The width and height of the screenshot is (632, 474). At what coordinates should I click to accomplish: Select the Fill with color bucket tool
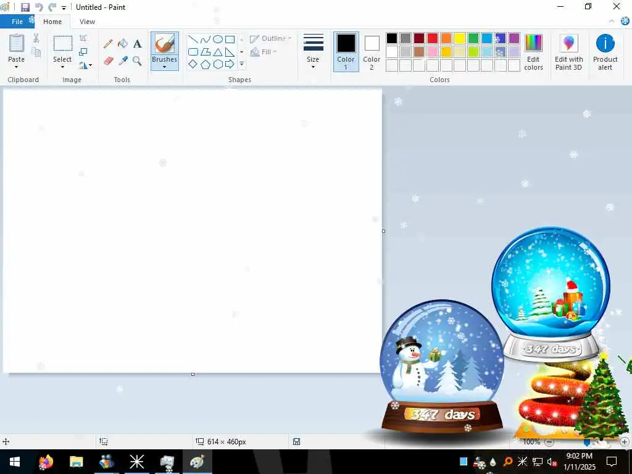[123, 44]
